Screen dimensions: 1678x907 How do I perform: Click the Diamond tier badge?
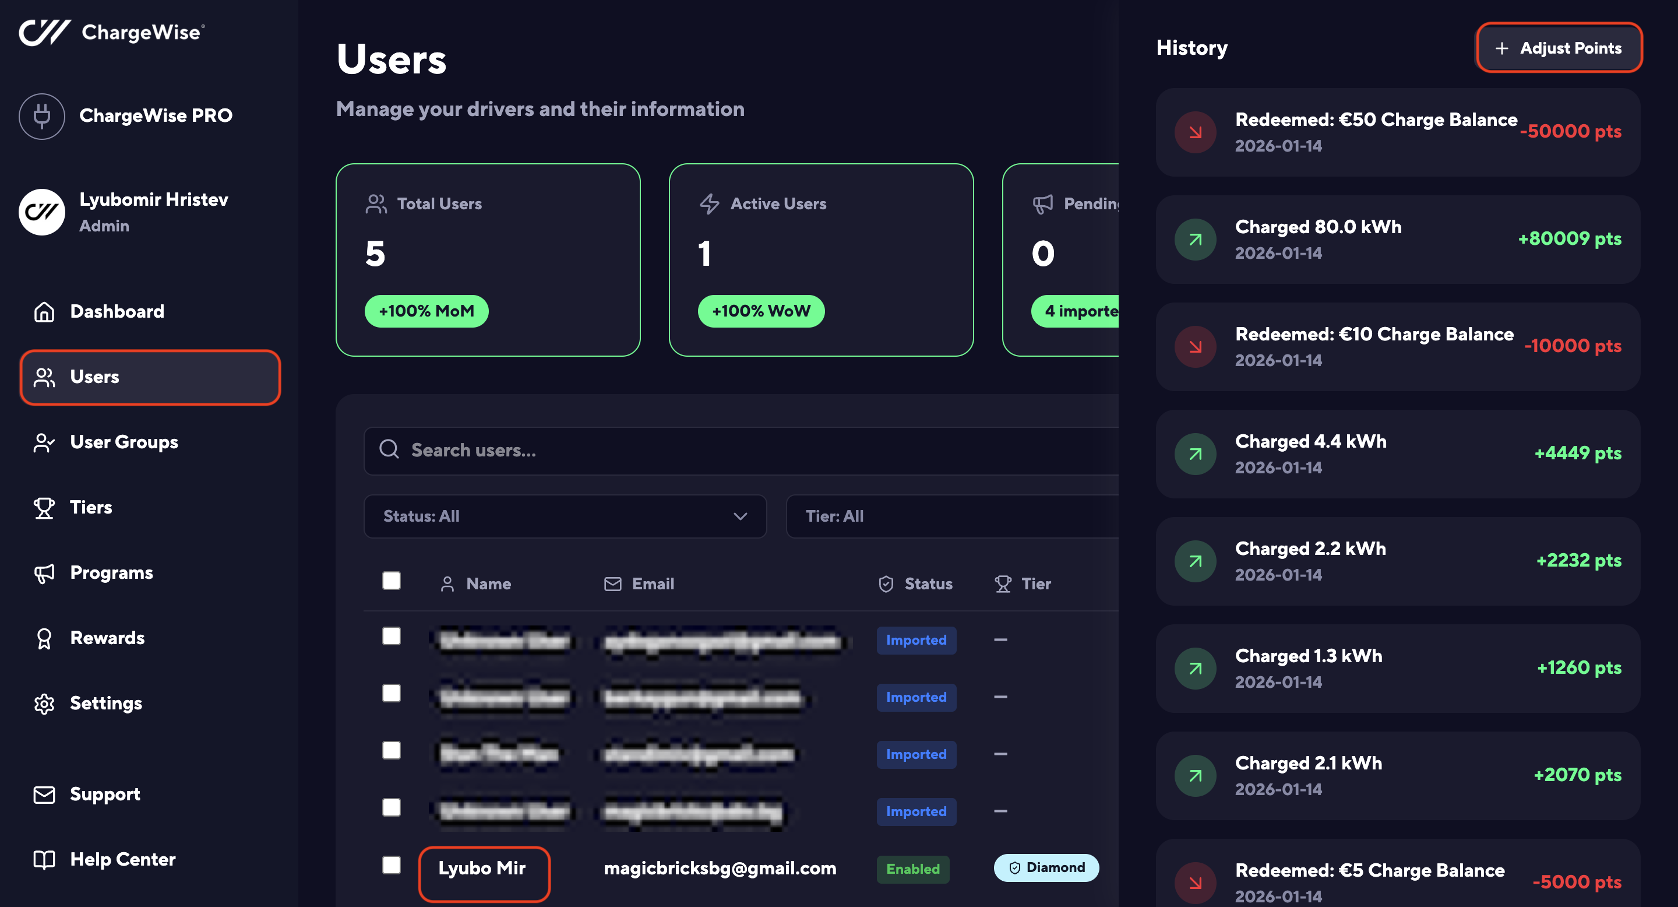pyautogui.click(x=1046, y=868)
